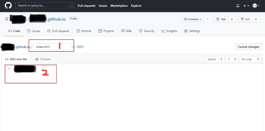
Task: Click the watchers count 1
Action: click(208, 19)
